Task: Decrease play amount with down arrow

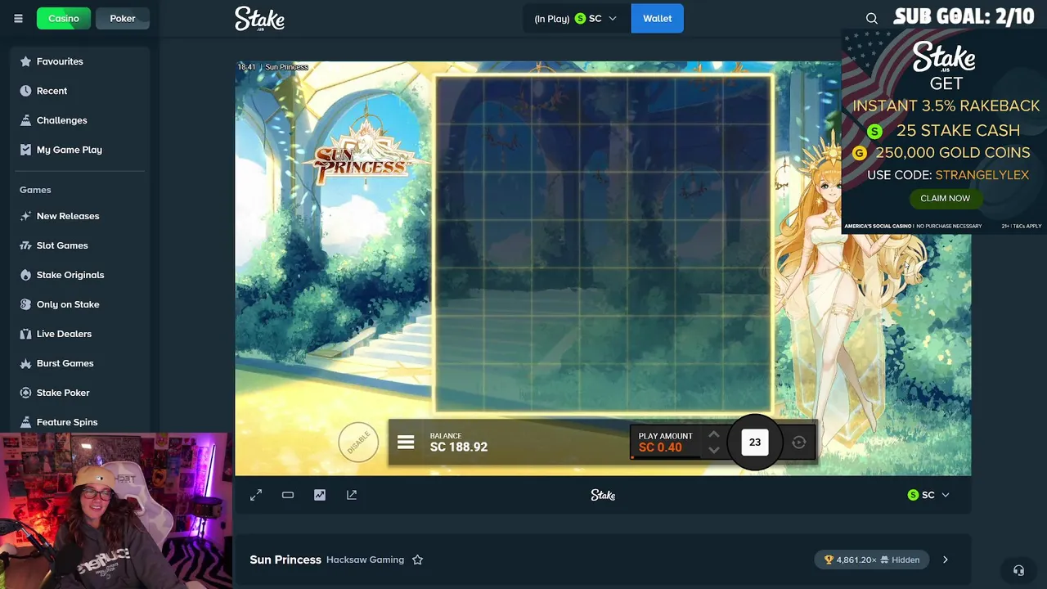Action: coord(714,450)
